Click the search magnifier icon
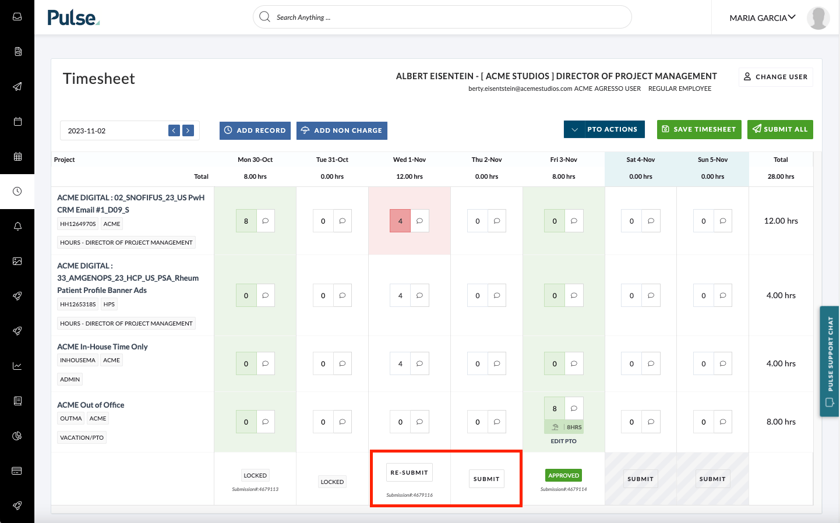 (264, 17)
